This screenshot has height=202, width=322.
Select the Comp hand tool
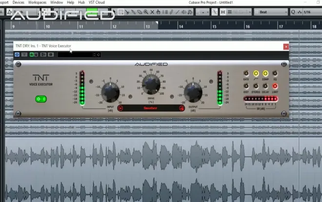pyautogui.click(x=159, y=12)
